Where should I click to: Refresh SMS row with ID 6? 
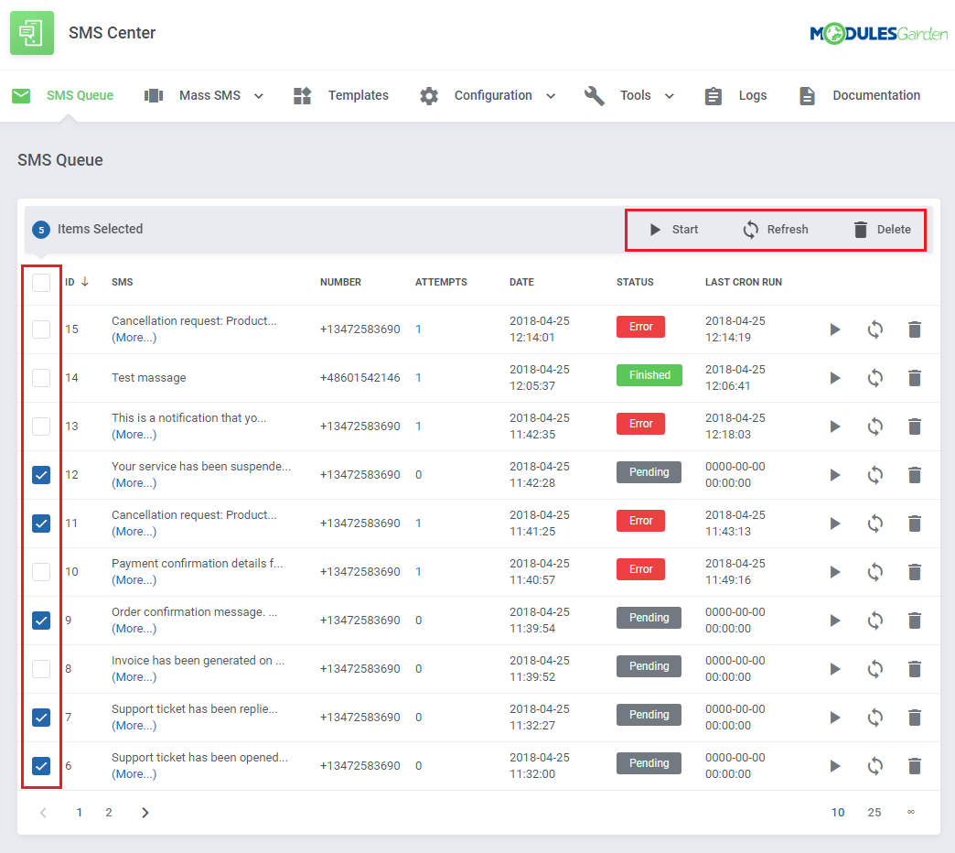[875, 766]
